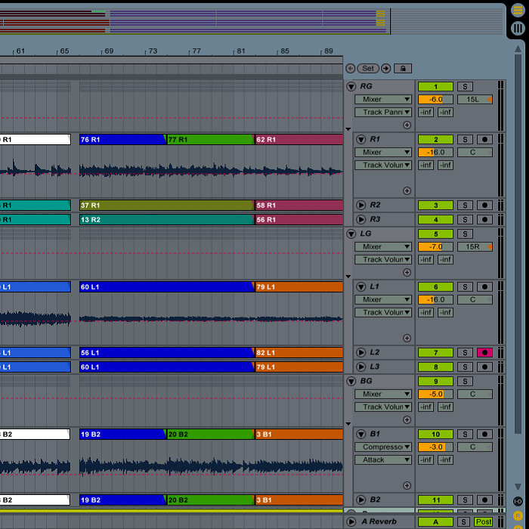Jump to the previous locator with the left arrow

(351, 68)
